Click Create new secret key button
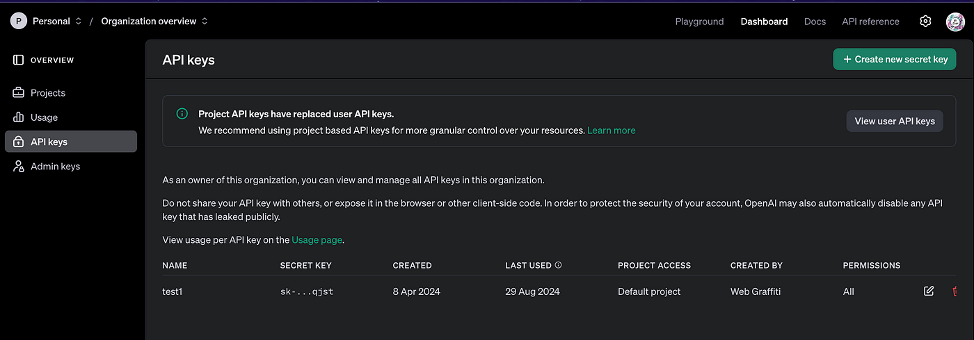974x340 pixels. [895, 59]
